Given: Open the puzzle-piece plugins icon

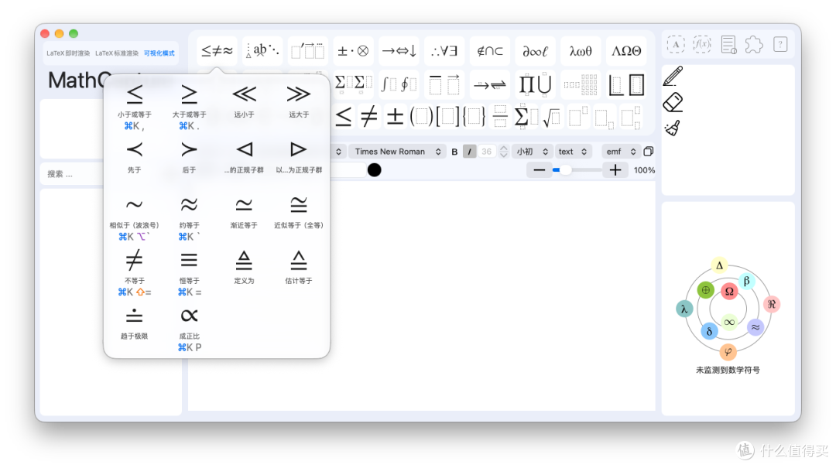Looking at the screenshot, I should click(x=754, y=44).
